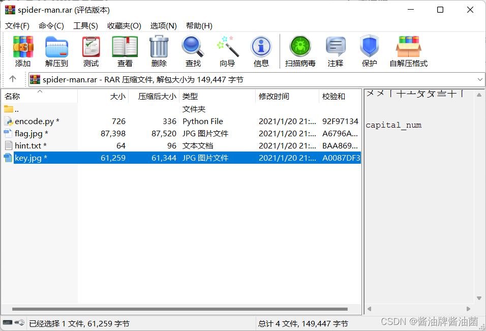Click the 删除 (Delete) icon
Screen dimensions: 486x331
click(159, 50)
